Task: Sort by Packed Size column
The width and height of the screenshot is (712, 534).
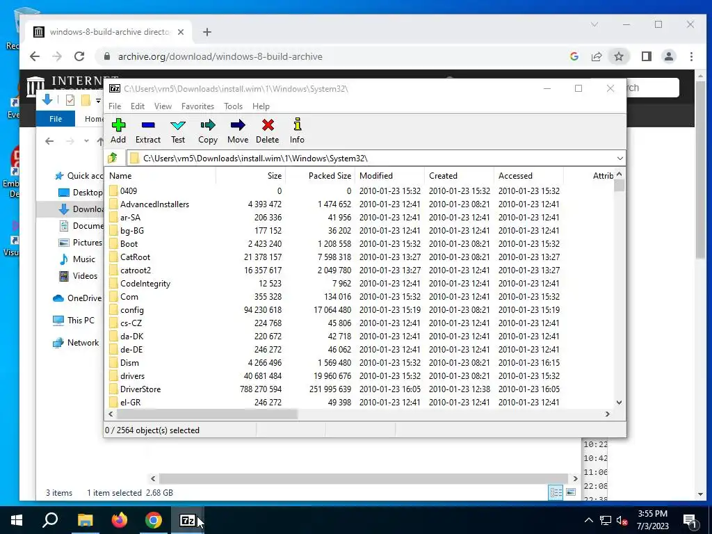Action: (x=320, y=176)
